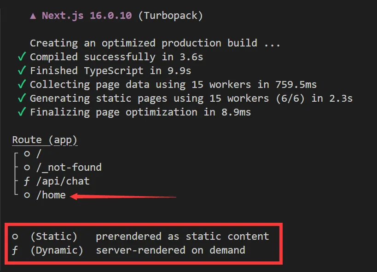Click the circle marker beside /_not-found
This screenshot has height=272, width=377.
[x=27, y=168]
